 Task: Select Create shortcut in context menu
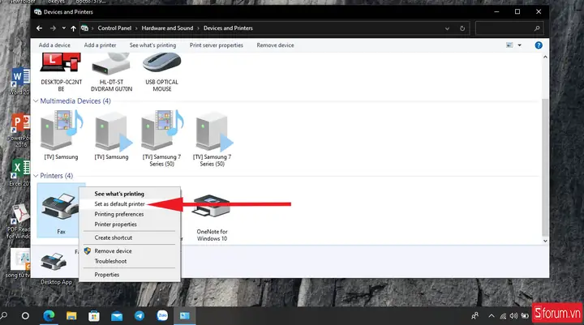pos(114,237)
